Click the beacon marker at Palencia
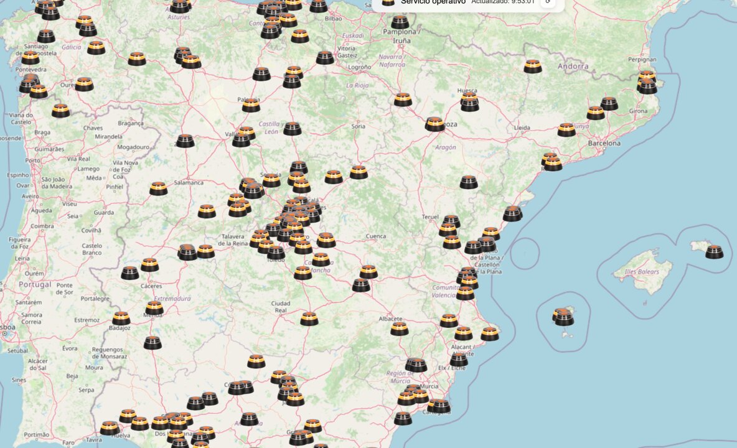737x448 pixels. tap(251, 105)
